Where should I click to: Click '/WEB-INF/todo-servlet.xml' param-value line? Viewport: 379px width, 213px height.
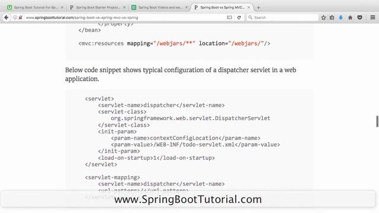pos(195,144)
